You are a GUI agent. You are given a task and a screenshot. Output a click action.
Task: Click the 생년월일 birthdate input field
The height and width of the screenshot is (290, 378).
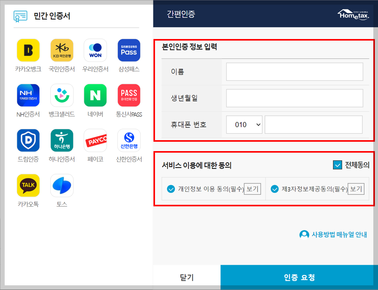click(295, 98)
